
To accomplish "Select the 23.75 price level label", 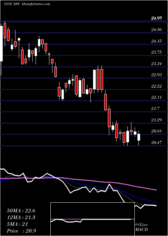I will [x=157, y=52].
